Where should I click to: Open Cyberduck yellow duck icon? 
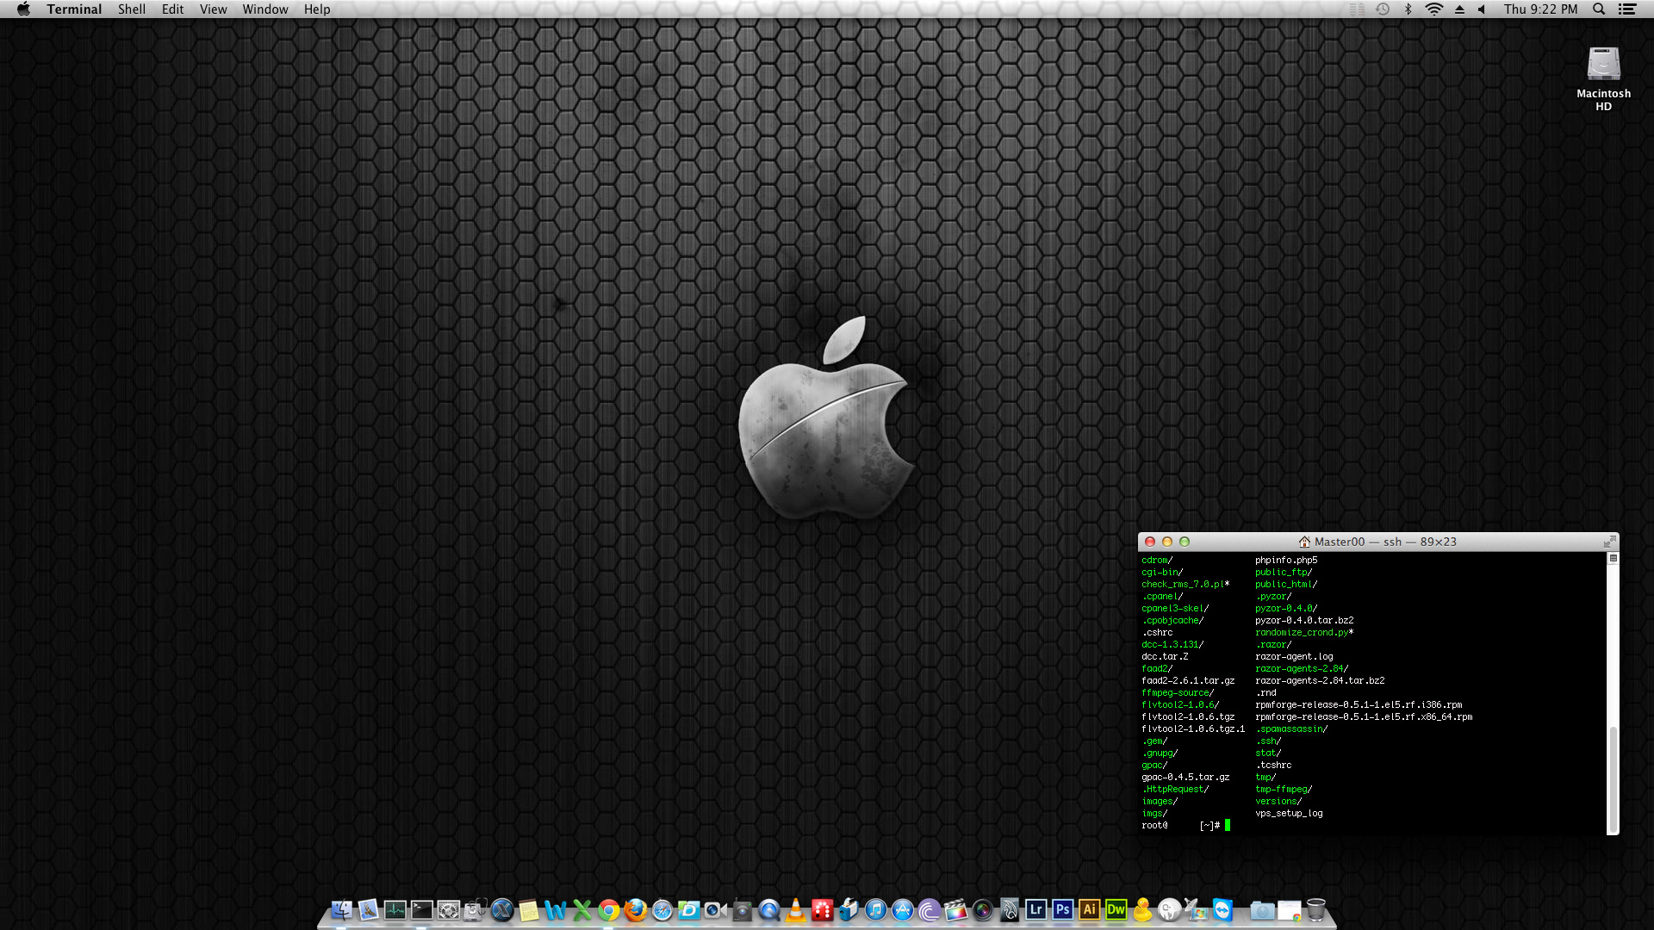click(x=1143, y=909)
